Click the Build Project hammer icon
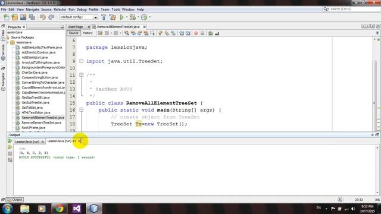This screenshot has width=381, height=214. [x=104, y=17]
